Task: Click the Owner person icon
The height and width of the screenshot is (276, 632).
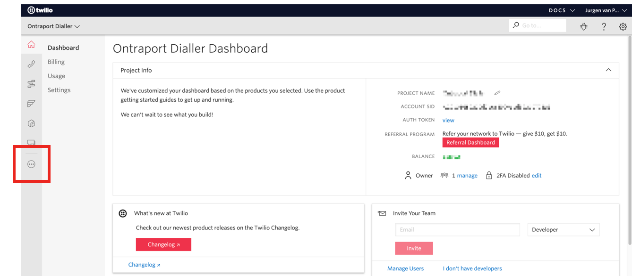Action: (408, 175)
